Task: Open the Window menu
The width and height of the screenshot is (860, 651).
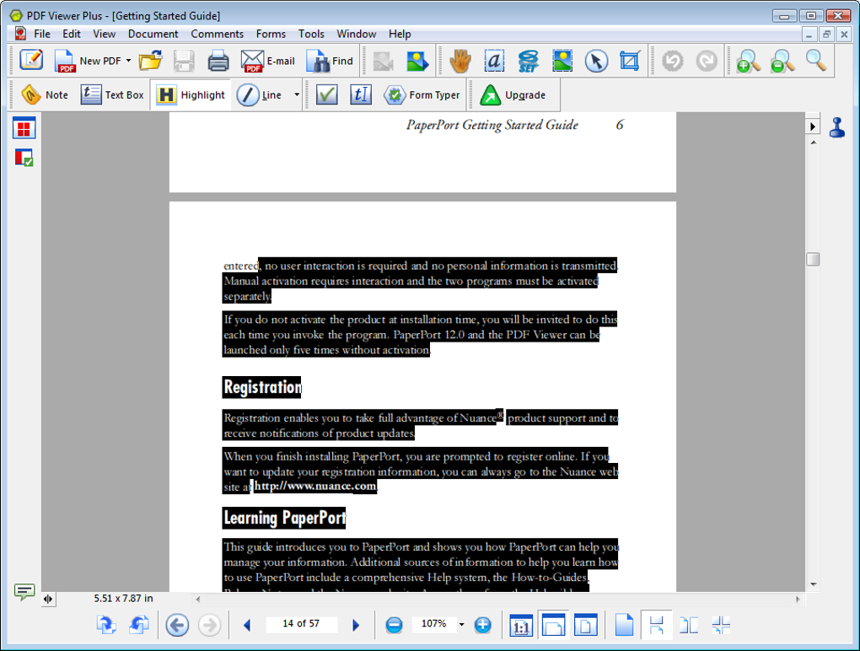Action: pos(357,34)
